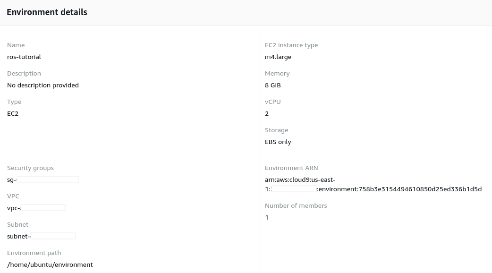The height and width of the screenshot is (273, 492).
Task: Click the redacted security group ID value
Action: coord(43,179)
